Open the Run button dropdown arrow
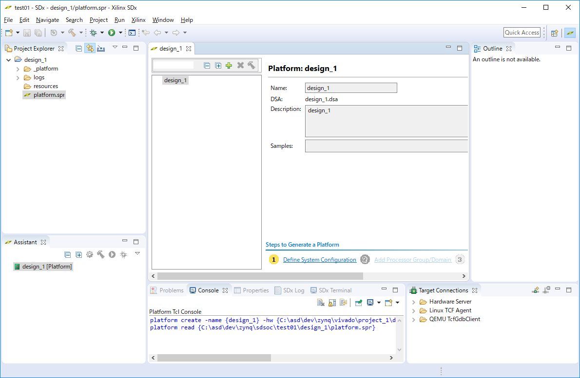 coord(120,33)
